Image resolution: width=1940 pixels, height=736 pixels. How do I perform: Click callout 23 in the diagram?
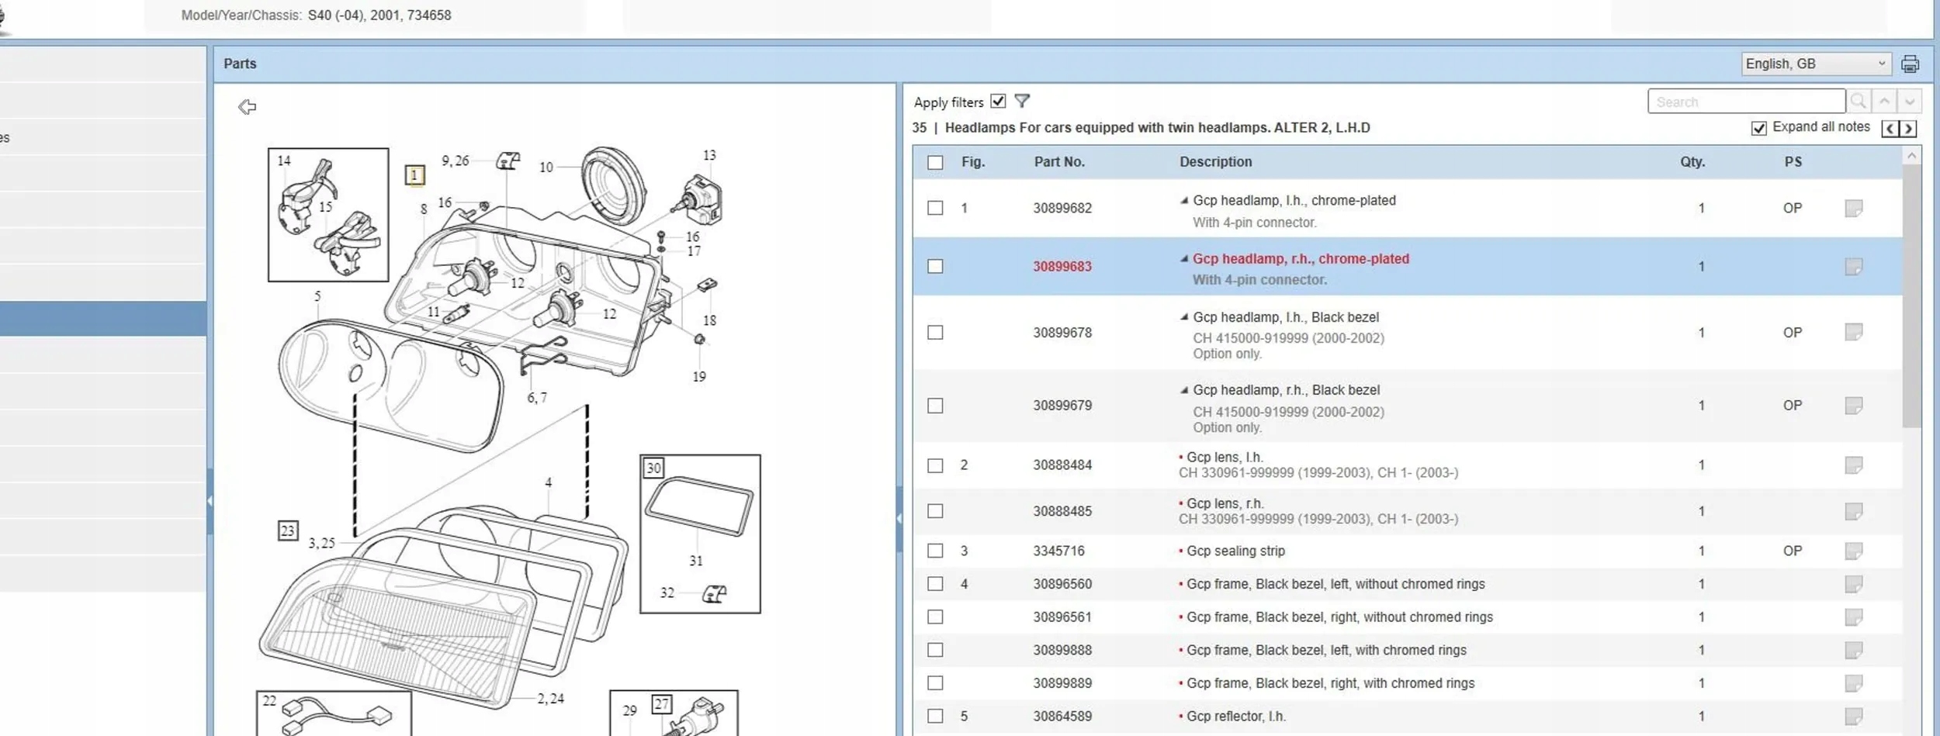tap(287, 530)
